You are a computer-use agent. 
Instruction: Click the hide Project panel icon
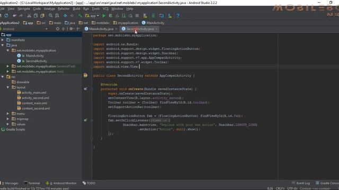click(78, 29)
